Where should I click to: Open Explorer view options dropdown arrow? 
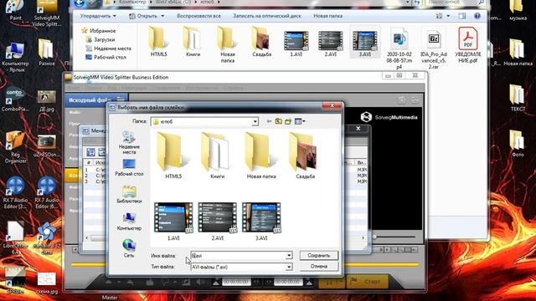(448, 16)
